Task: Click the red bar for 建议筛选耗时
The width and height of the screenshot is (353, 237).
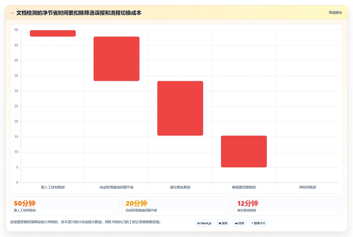Action: (x=180, y=108)
